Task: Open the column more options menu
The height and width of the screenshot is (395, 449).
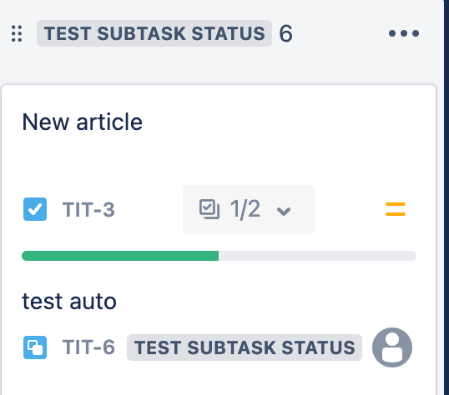Action: [x=404, y=33]
